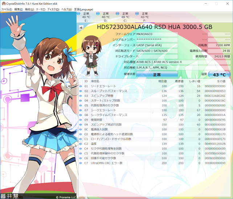Click the power-on count field 24 回
This screenshot has width=233, height=199.
(x=219, y=51)
